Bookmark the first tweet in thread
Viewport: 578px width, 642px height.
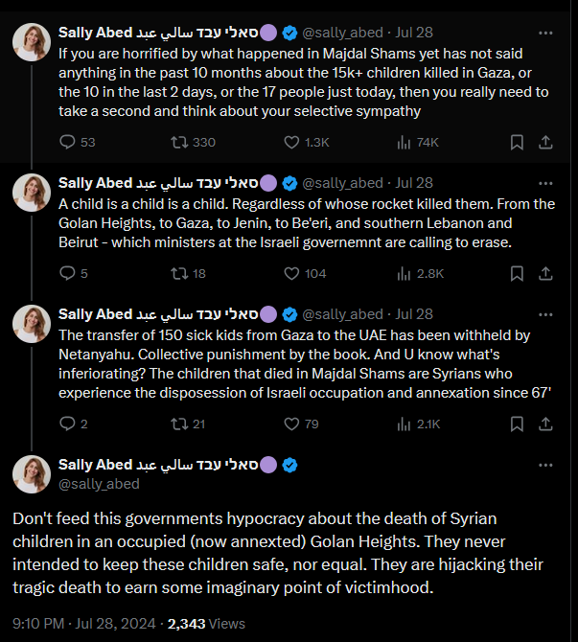(x=516, y=142)
